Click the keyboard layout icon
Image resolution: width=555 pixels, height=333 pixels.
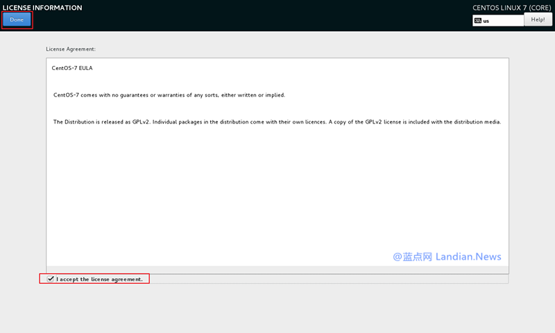click(478, 21)
